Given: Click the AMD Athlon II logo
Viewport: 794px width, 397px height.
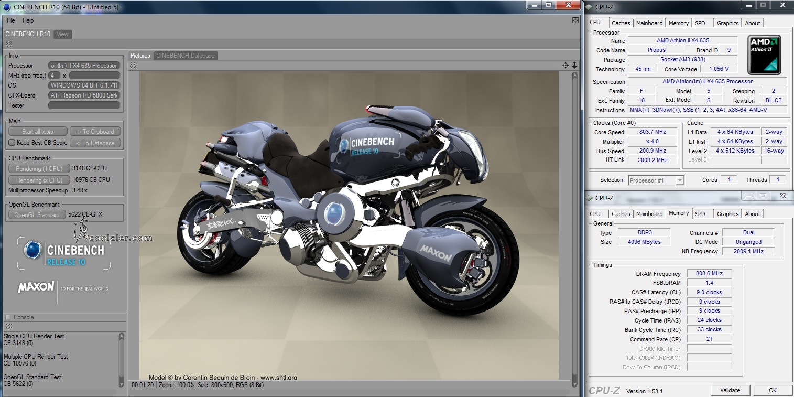Looking at the screenshot, I should pos(764,55).
